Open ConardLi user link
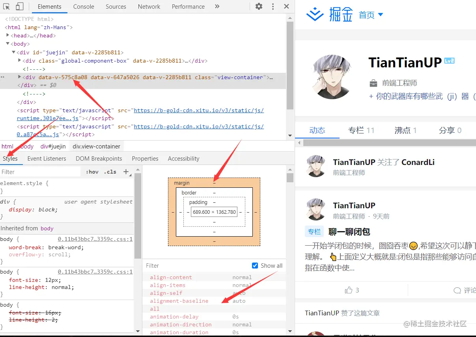 (418, 162)
